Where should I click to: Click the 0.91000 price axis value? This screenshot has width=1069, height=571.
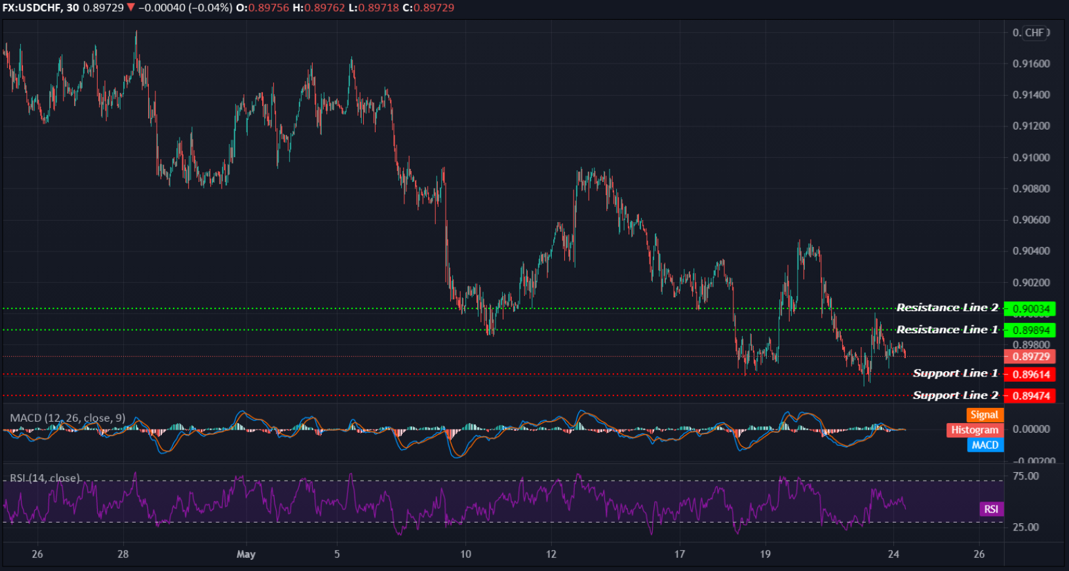(1031, 158)
